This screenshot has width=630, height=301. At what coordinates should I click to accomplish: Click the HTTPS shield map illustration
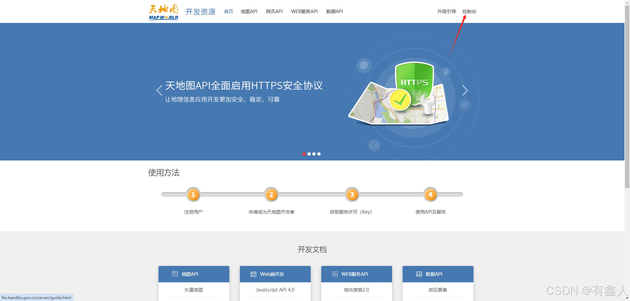[x=399, y=93]
